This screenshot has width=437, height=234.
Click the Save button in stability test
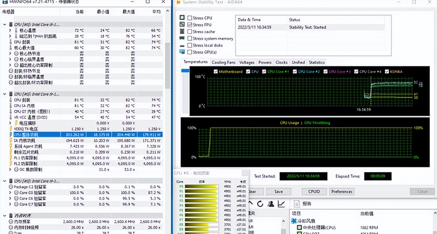pyautogui.click(x=279, y=192)
